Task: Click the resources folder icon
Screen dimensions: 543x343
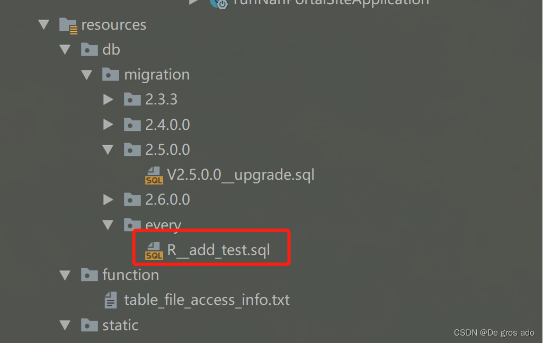Action: 68,24
